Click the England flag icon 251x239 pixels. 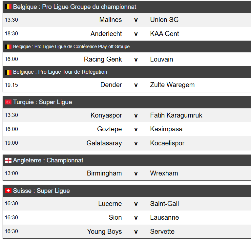tap(8, 160)
